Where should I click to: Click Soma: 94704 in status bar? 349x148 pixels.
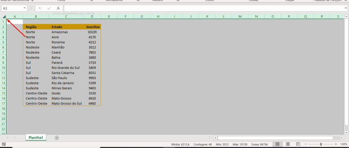(x=259, y=144)
